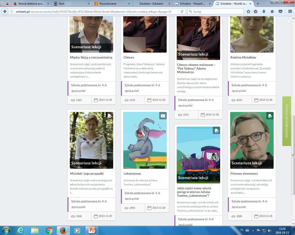Switch to the Start tab

(71, 3)
